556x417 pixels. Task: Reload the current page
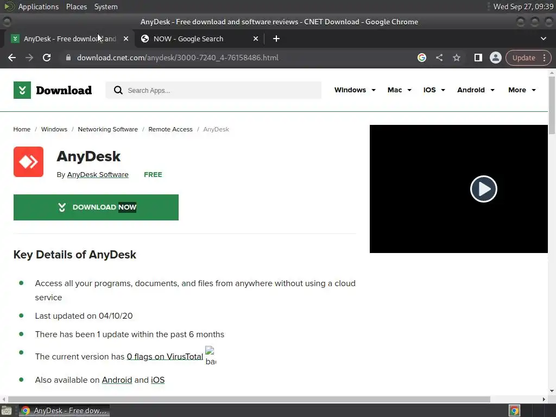[x=47, y=58]
